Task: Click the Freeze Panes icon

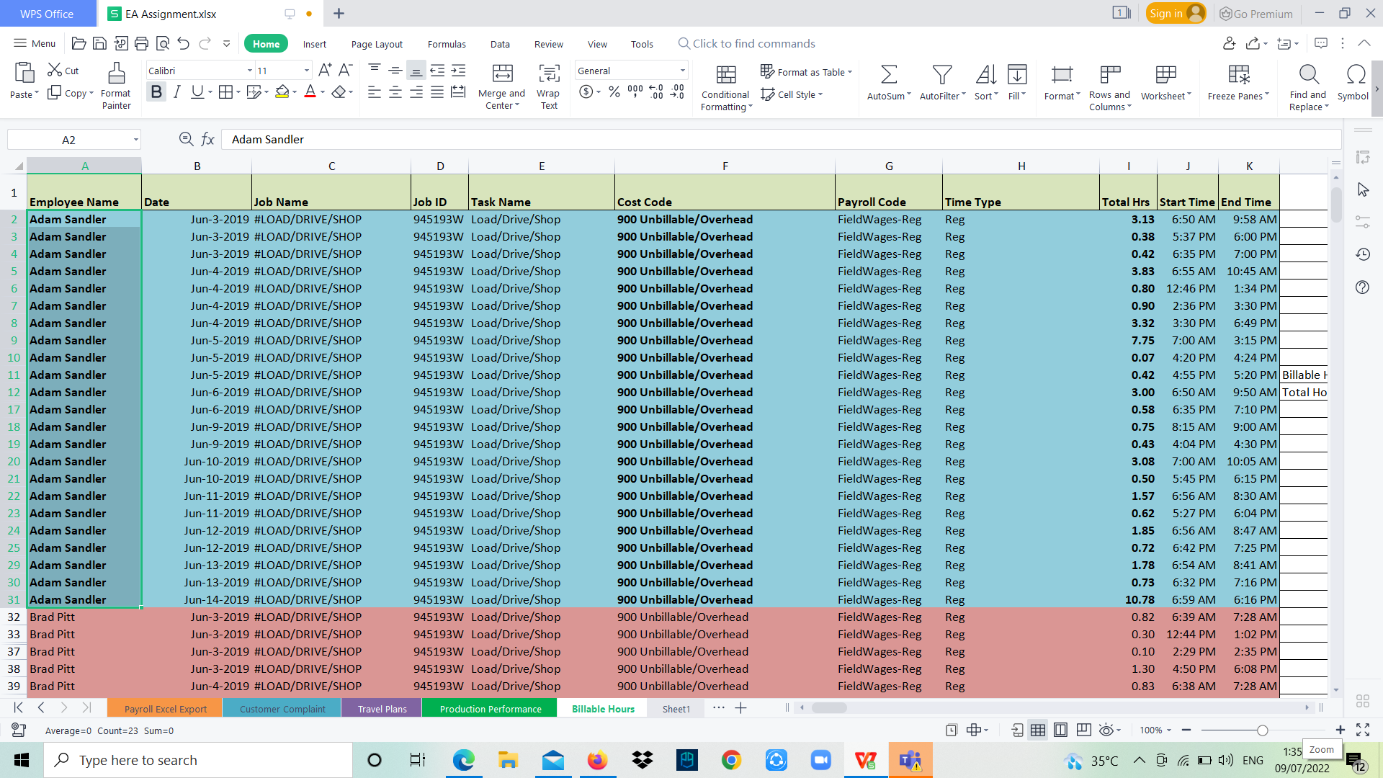Action: [x=1238, y=74]
